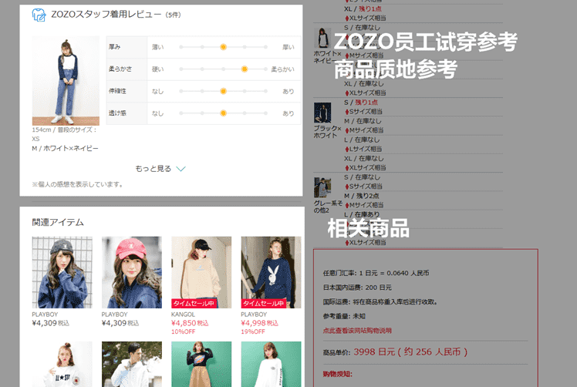577x387 pixels.
Task: Click the ZOZO staff review shirt icon
Action: [39, 15]
